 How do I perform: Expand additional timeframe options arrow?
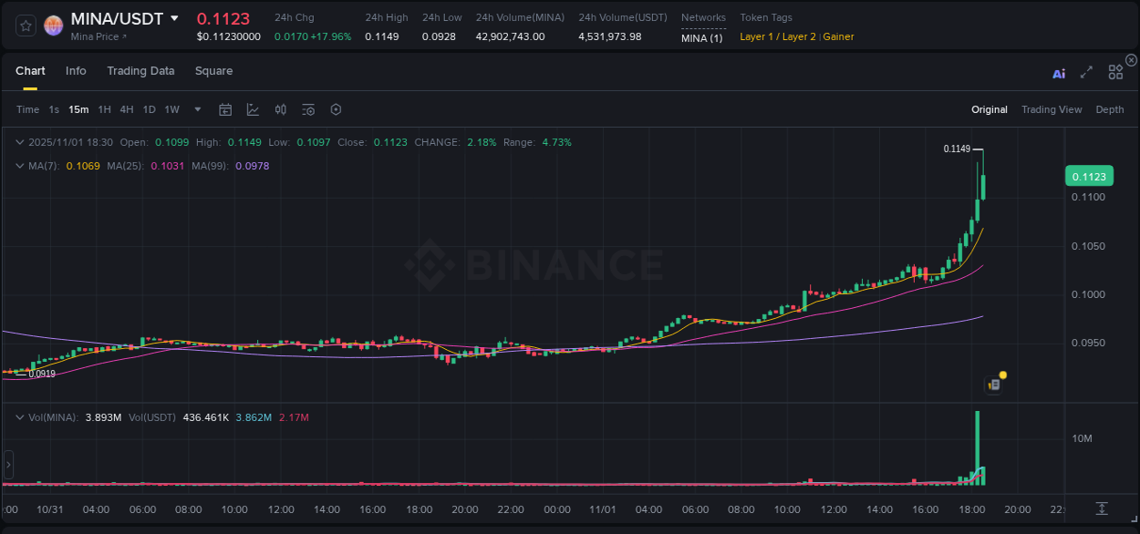click(x=196, y=109)
